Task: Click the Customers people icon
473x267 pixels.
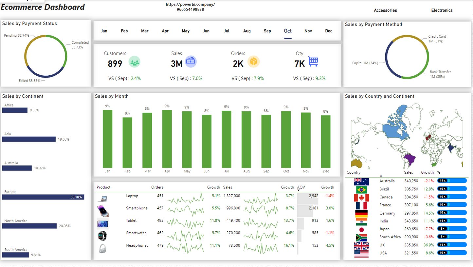Action: (134, 62)
